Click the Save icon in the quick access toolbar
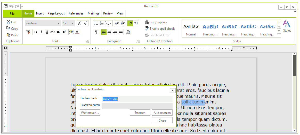Viewport: 300px width, 135px height. tap(6, 6)
